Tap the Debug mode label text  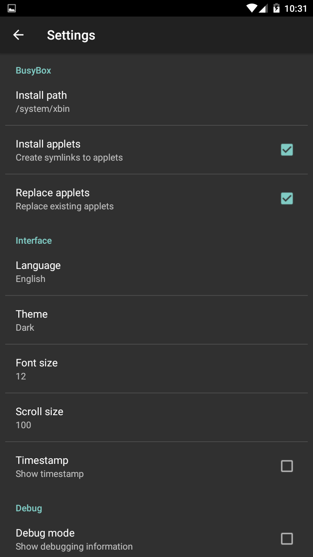45,533
